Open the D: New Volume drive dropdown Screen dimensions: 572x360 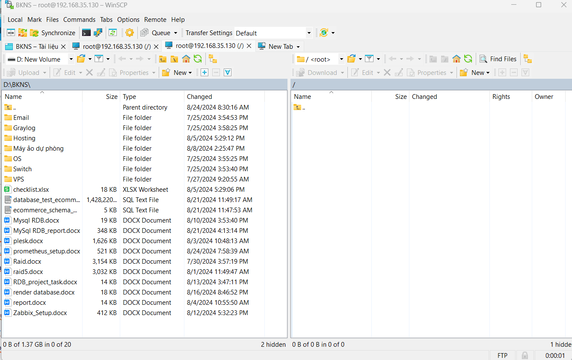click(71, 59)
